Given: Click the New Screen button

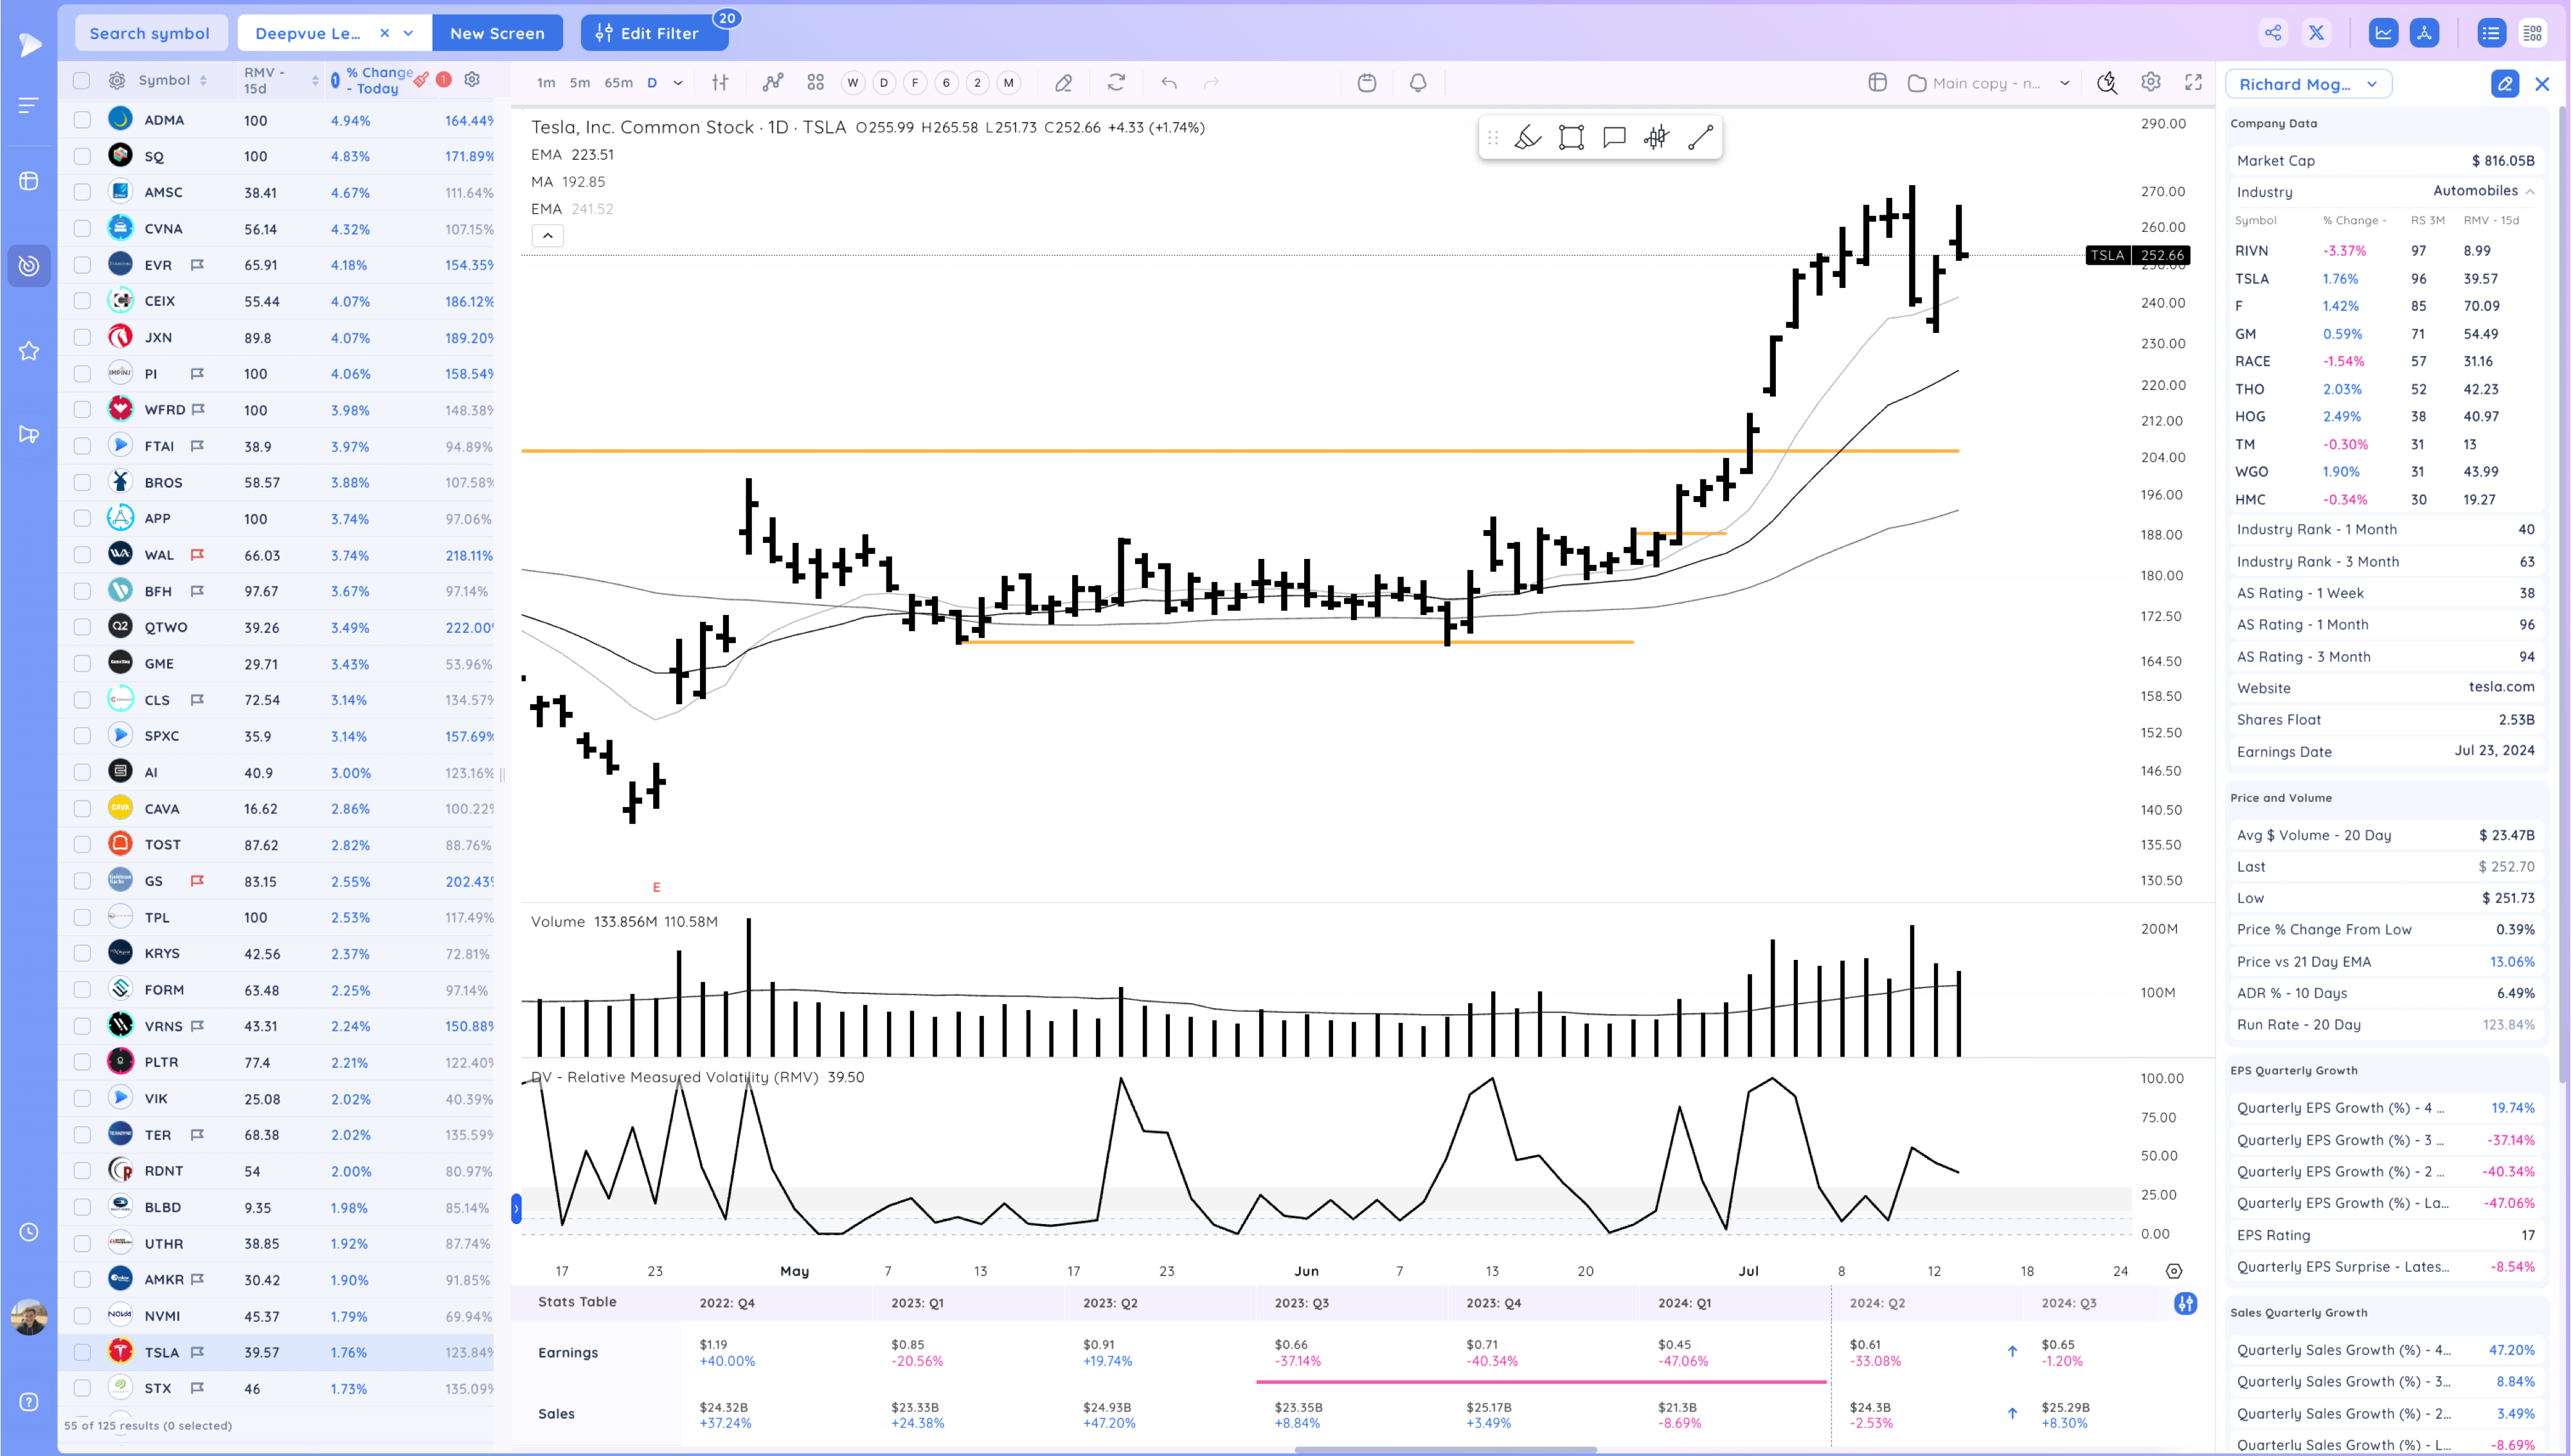Looking at the screenshot, I should (497, 33).
